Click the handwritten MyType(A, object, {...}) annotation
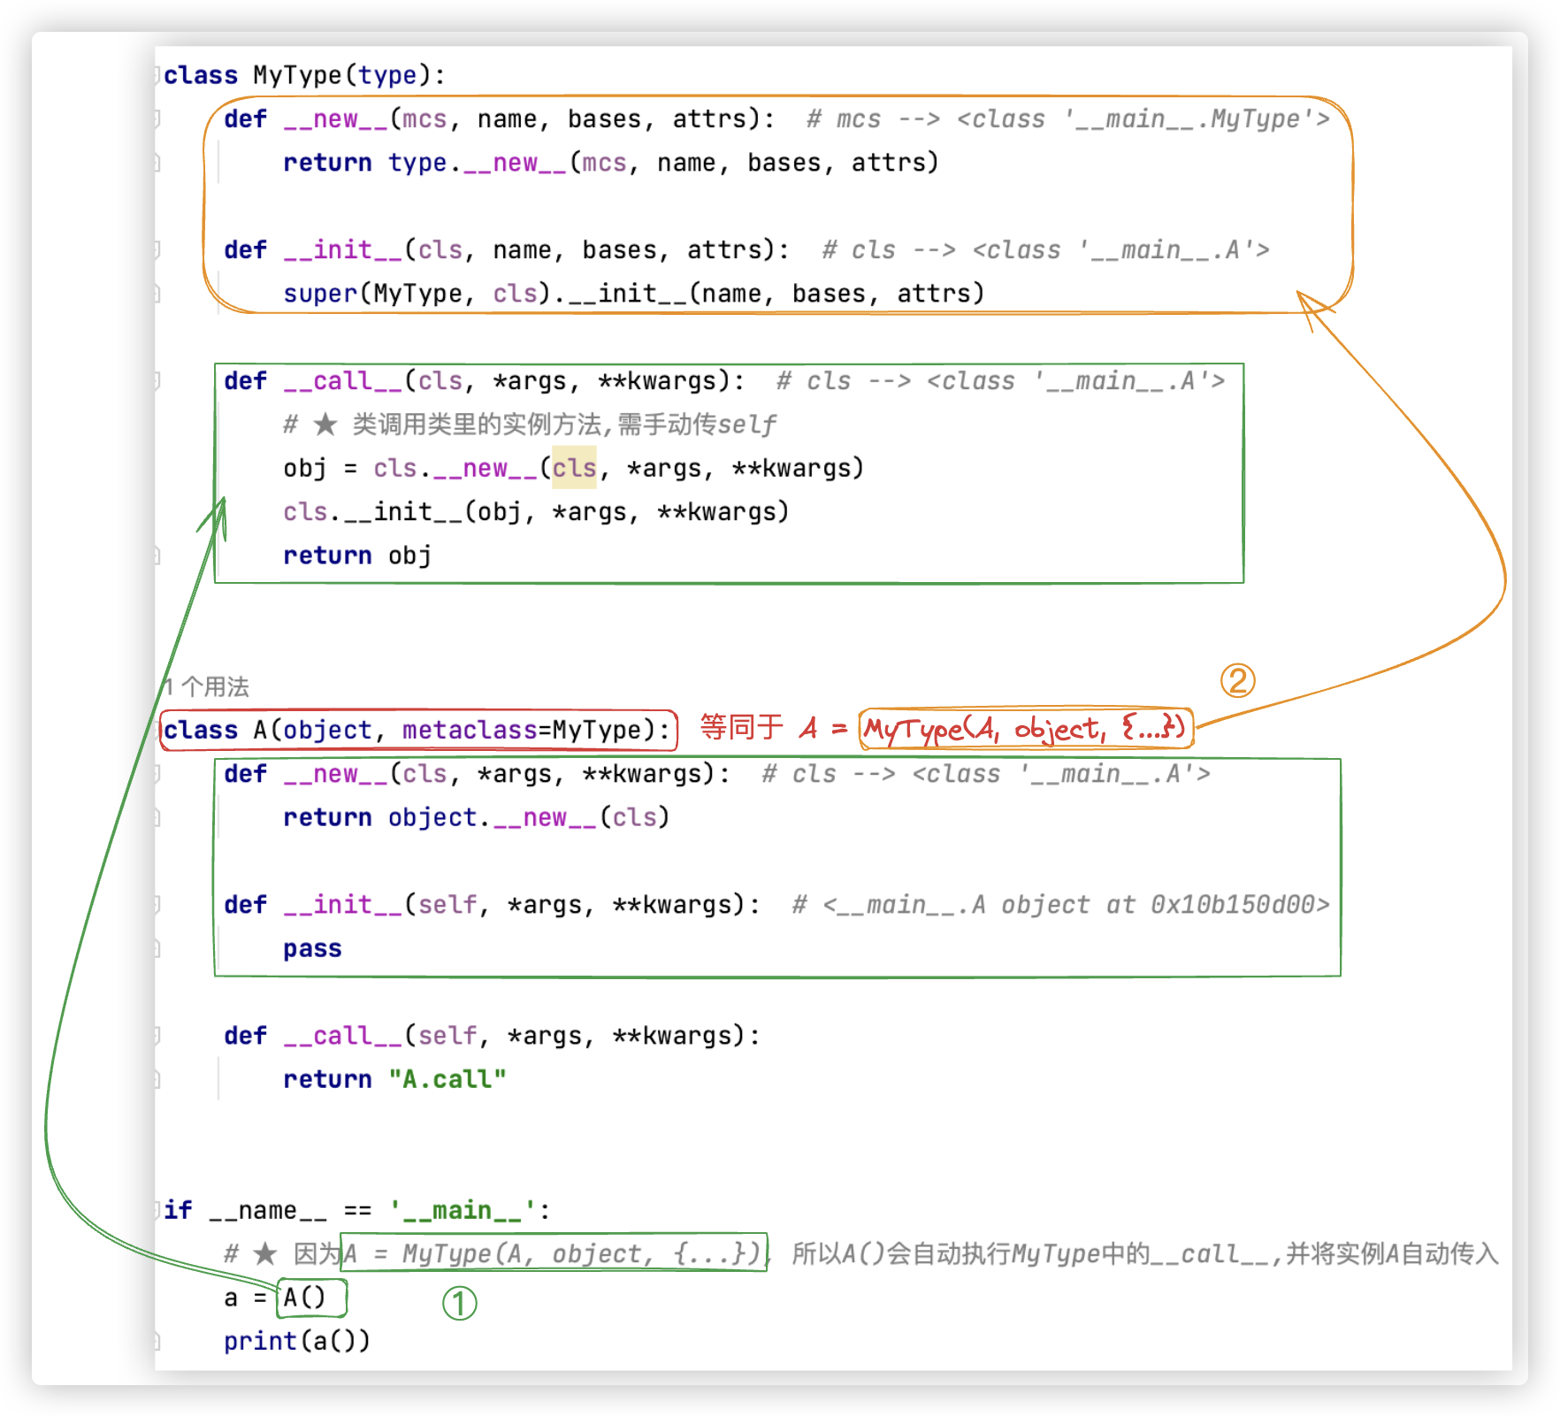Image resolution: width=1560 pixels, height=1417 pixels. pyautogui.click(x=1024, y=729)
